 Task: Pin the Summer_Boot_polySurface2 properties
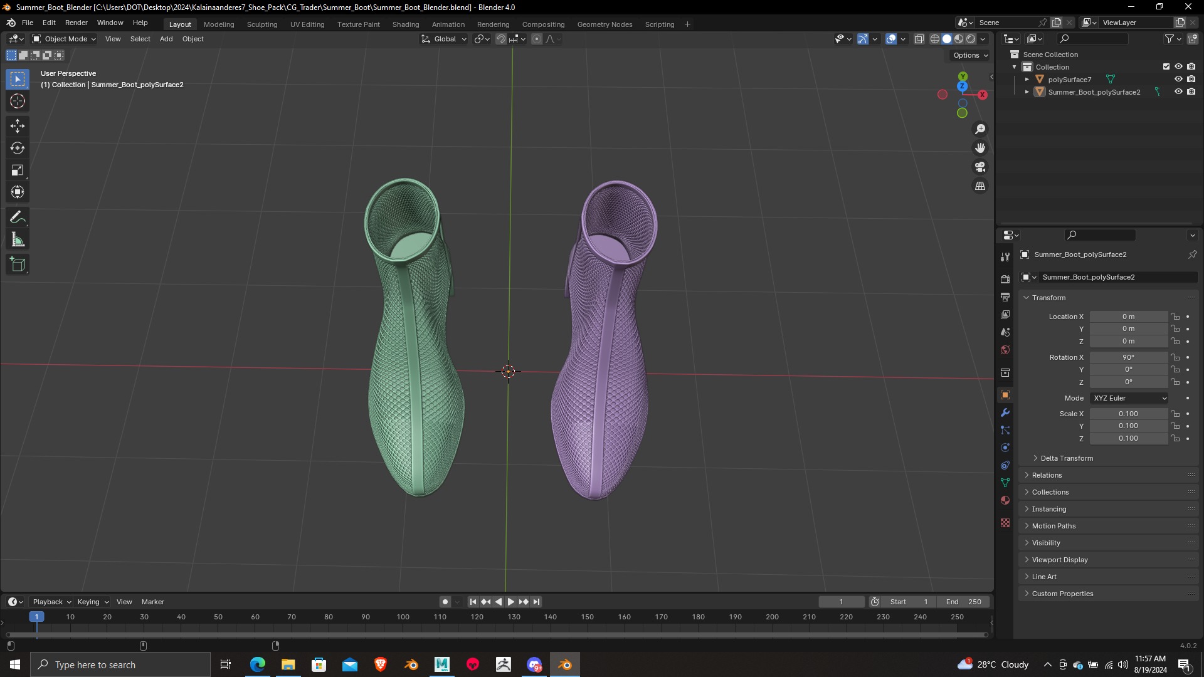1192,255
